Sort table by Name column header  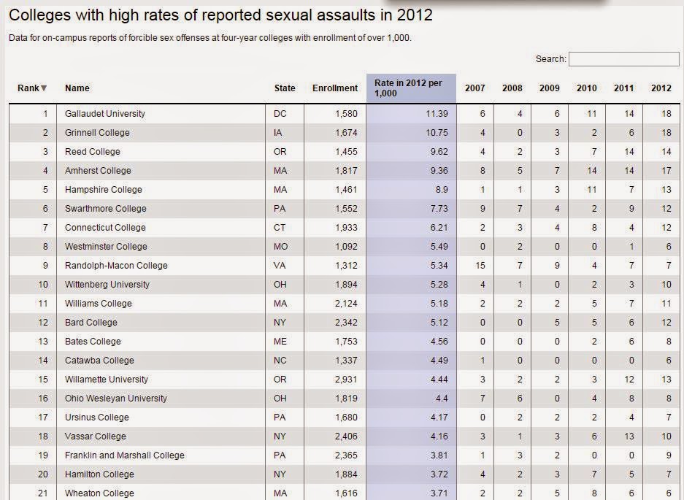[x=77, y=88]
